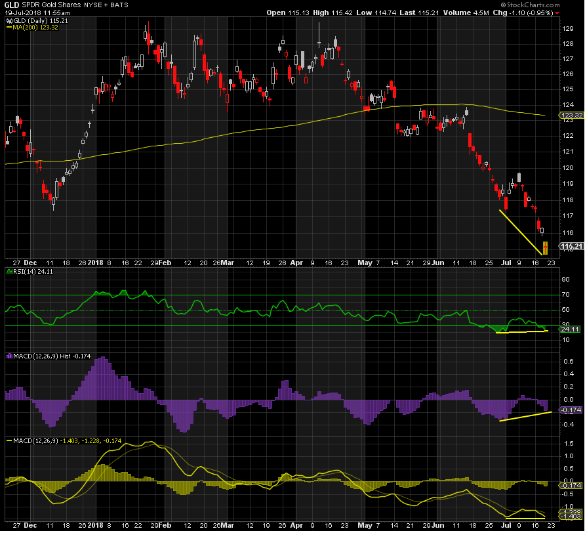Select the GLD ticker symbol in the title
585x533 pixels.
click(12, 5)
